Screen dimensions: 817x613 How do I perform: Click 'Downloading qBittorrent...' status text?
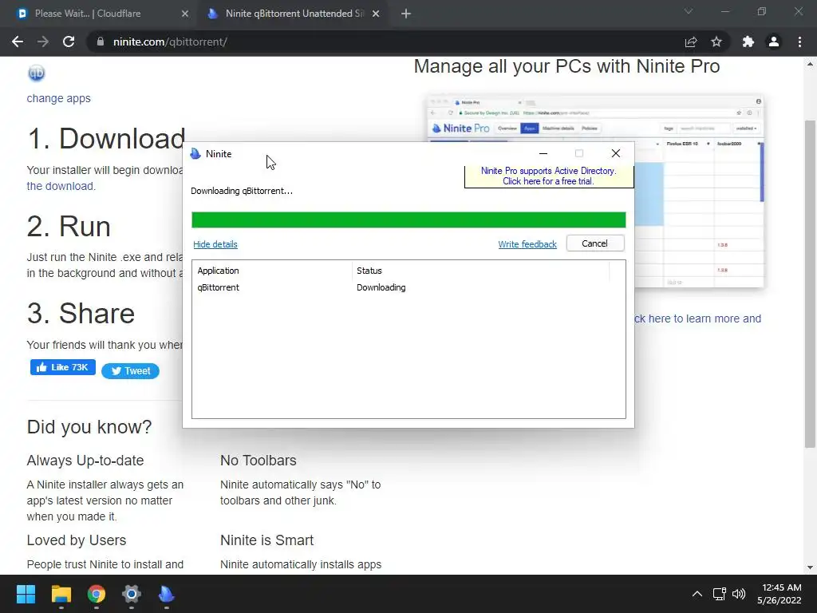coord(242,191)
